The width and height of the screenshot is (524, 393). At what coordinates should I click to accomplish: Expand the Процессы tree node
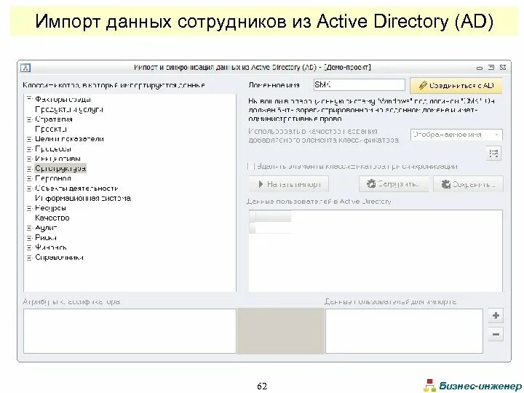coord(29,149)
